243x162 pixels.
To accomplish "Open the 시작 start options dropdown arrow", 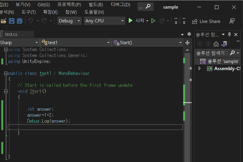I will (x=147, y=21).
